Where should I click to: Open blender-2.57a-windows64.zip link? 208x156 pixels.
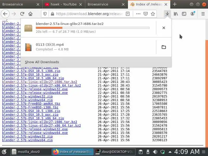(28, 100)
